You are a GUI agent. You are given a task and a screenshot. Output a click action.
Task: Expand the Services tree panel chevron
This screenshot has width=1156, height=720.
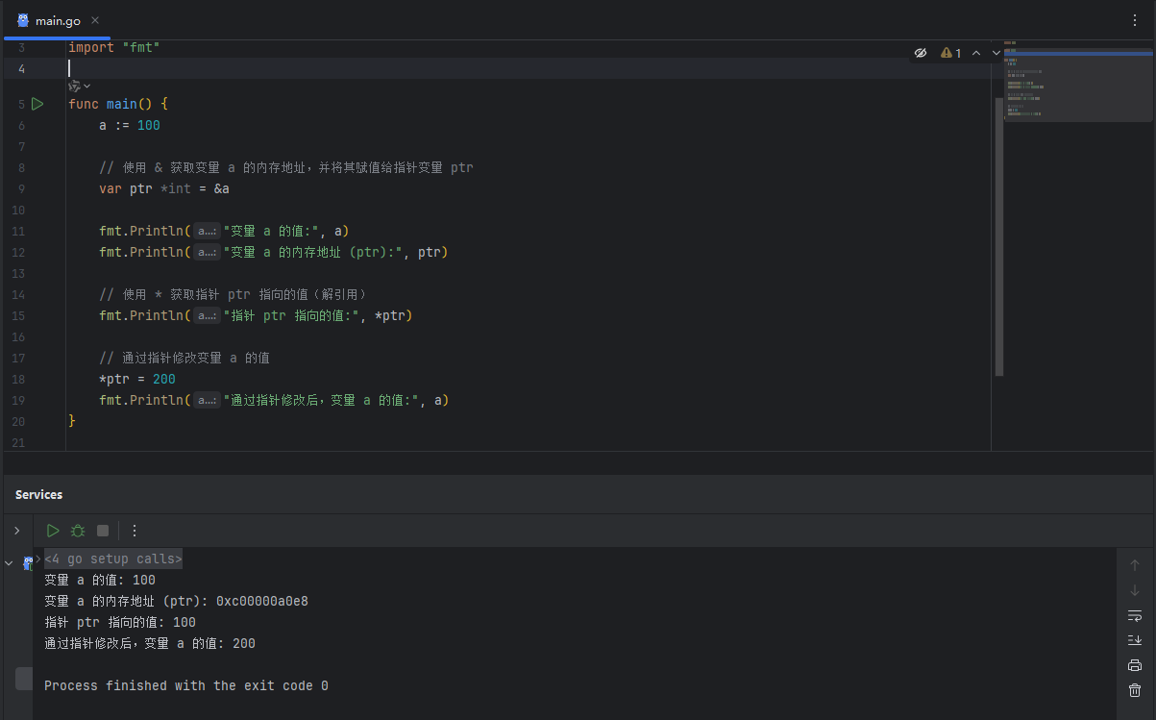point(16,531)
